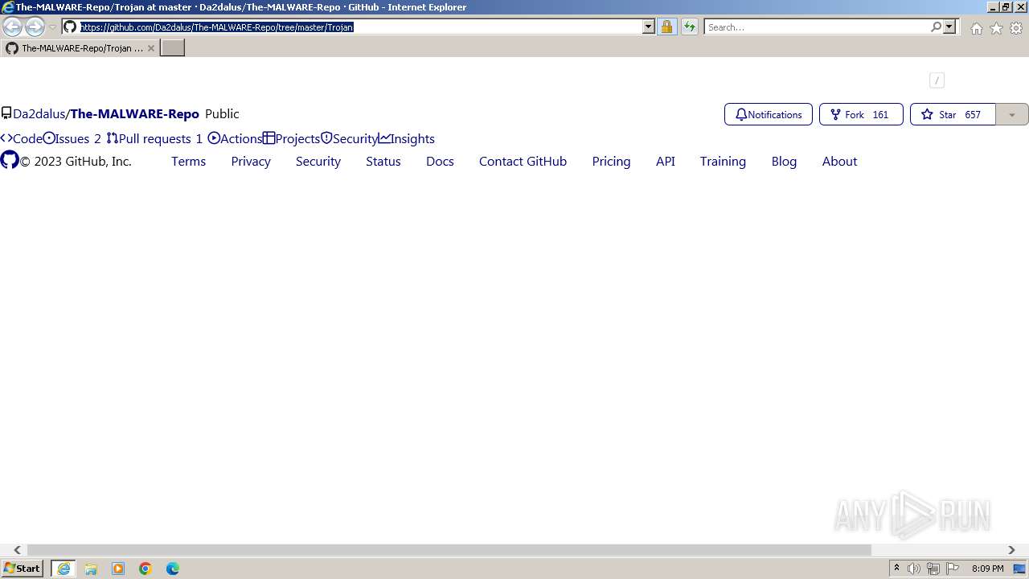1029x579 pixels.
Task: Fork the repository with Fork button
Action: 861,114
